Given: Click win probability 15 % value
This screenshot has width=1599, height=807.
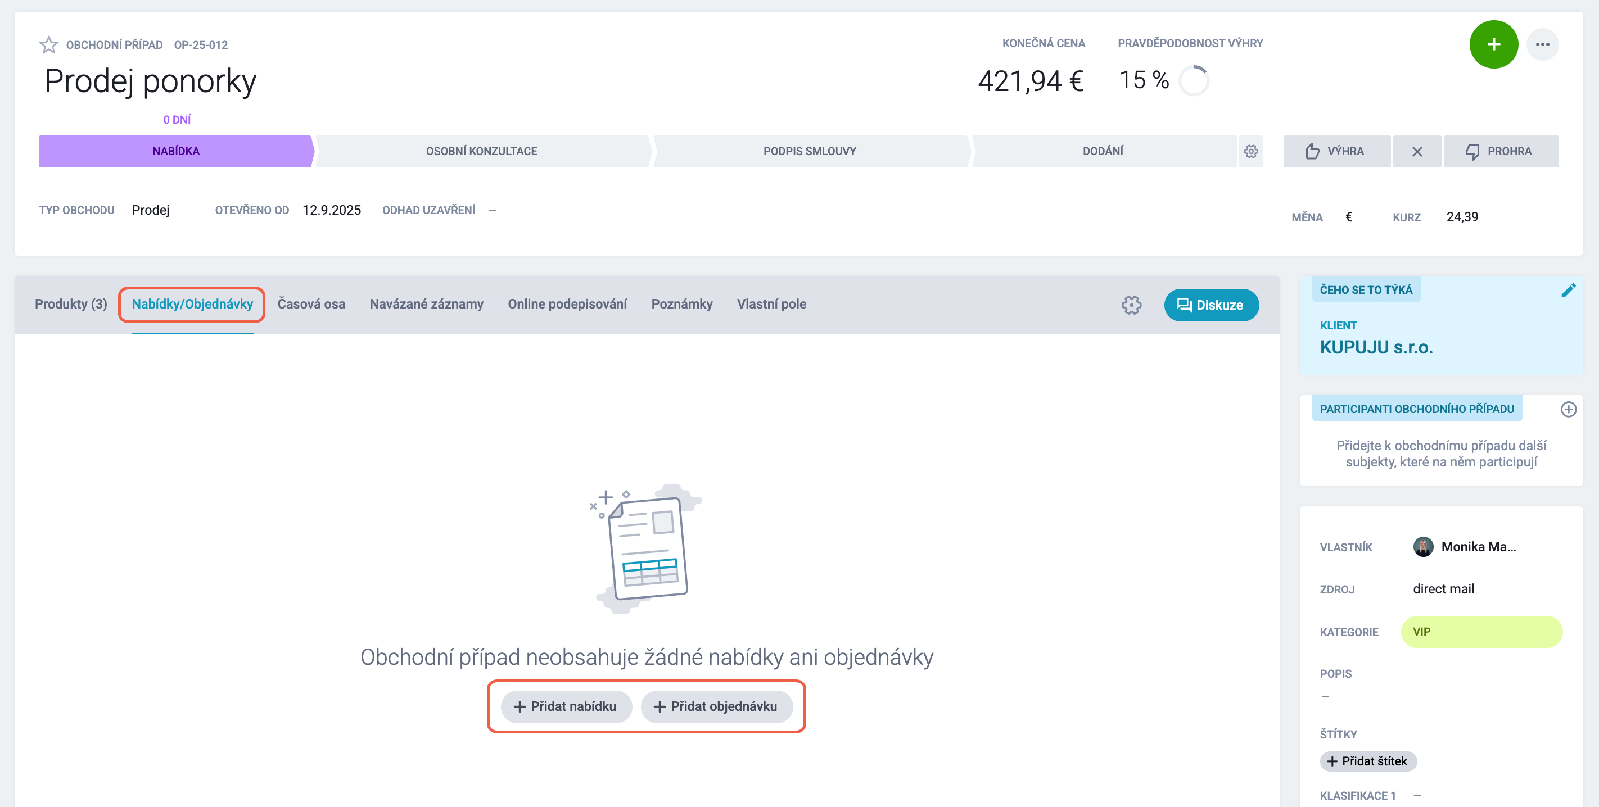Looking at the screenshot, I should [1144, 80].
